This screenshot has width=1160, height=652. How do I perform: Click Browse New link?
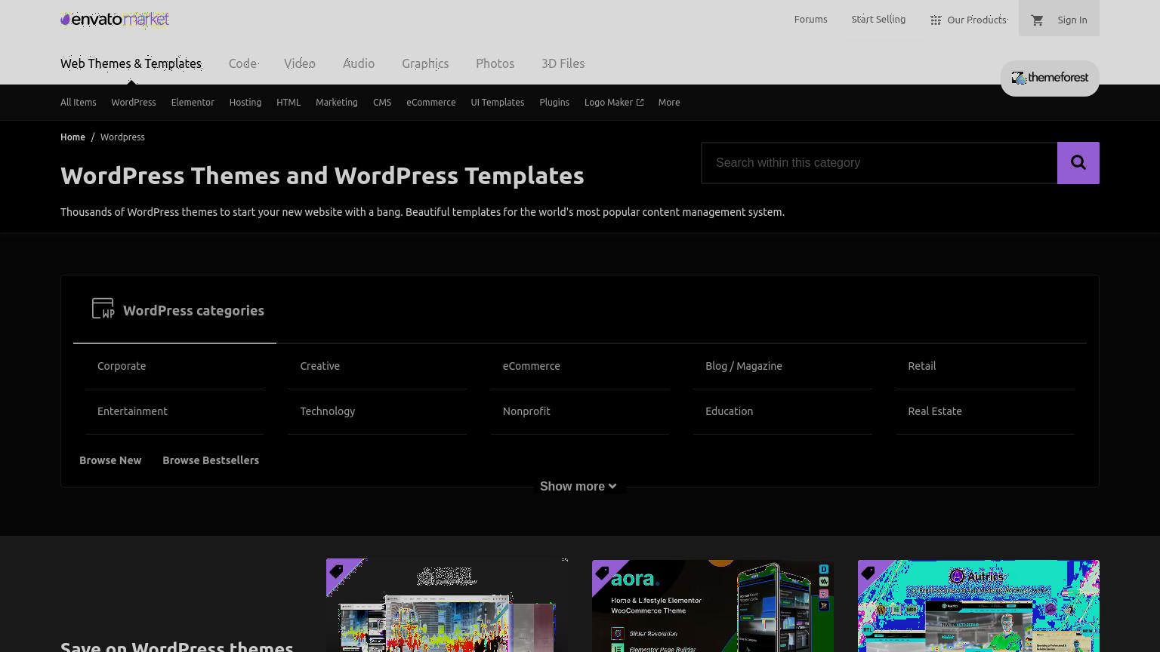110,460
